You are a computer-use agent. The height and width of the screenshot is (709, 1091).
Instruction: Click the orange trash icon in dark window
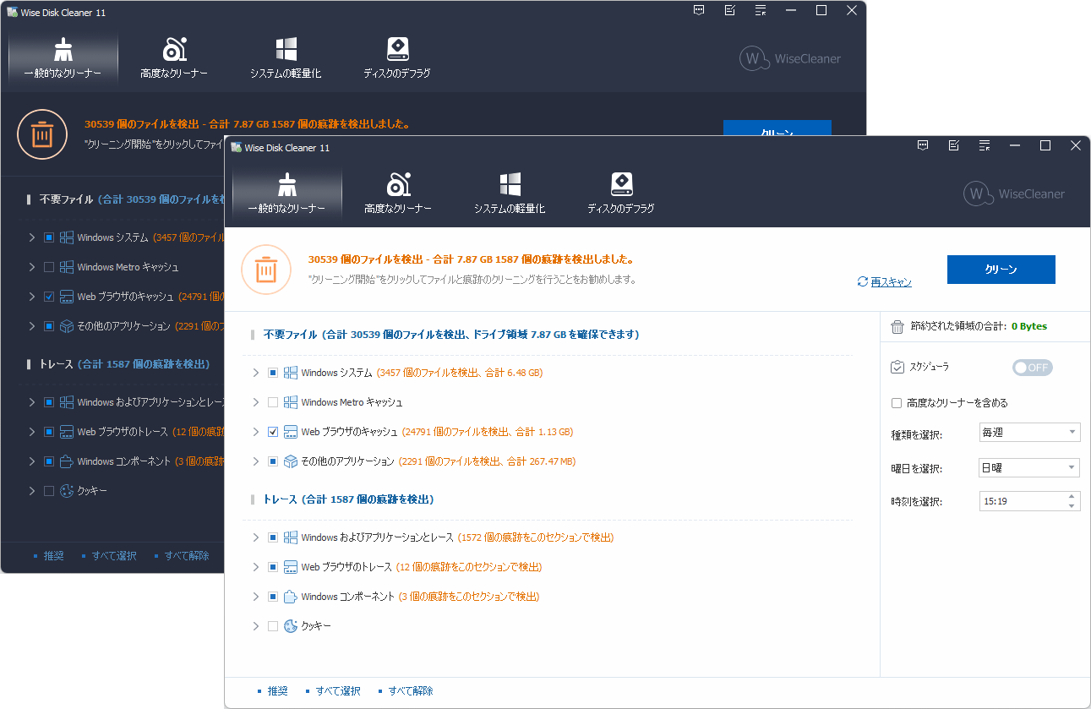[x=42, y=134]
